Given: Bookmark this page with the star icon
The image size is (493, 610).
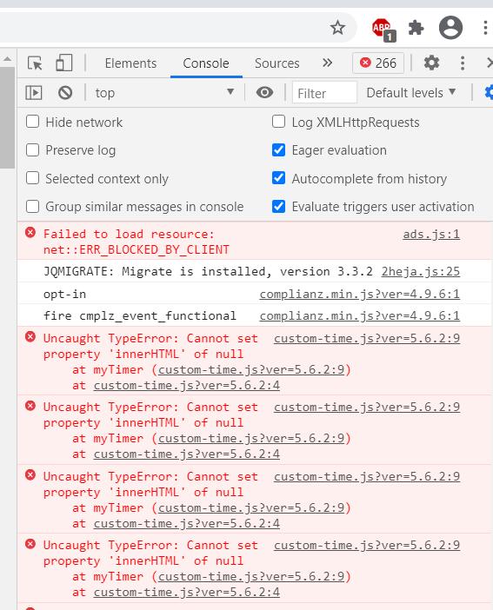Looking at the screenshot, I should tap(337, 28).
